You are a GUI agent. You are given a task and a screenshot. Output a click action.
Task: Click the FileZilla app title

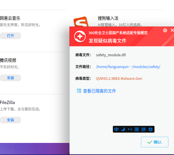point(7,103)
